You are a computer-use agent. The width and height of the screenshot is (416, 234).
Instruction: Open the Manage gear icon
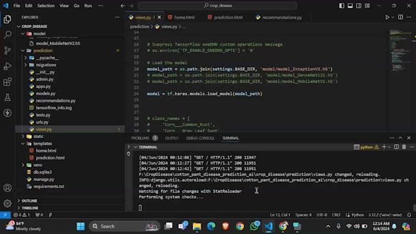click(7, 203)
